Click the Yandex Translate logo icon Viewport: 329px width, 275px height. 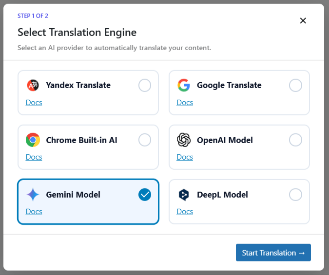pyautogui.click(x=33, y=86)
